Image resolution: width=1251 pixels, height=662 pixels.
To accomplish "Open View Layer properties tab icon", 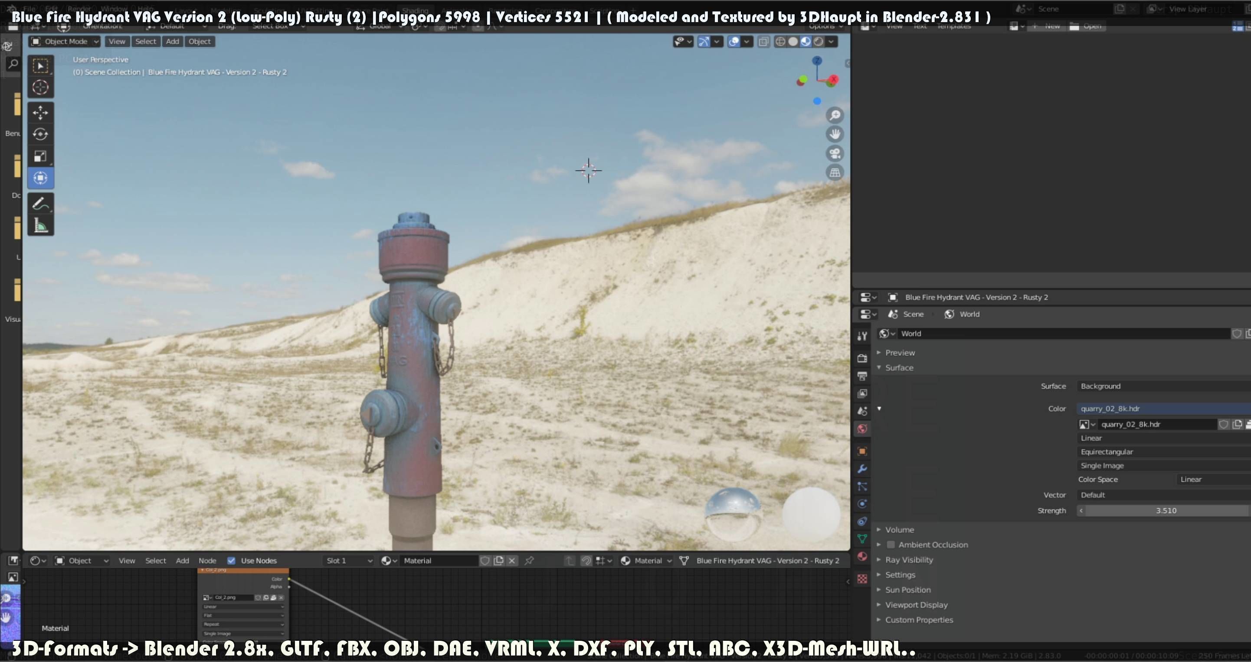I will tap(862, 394).
